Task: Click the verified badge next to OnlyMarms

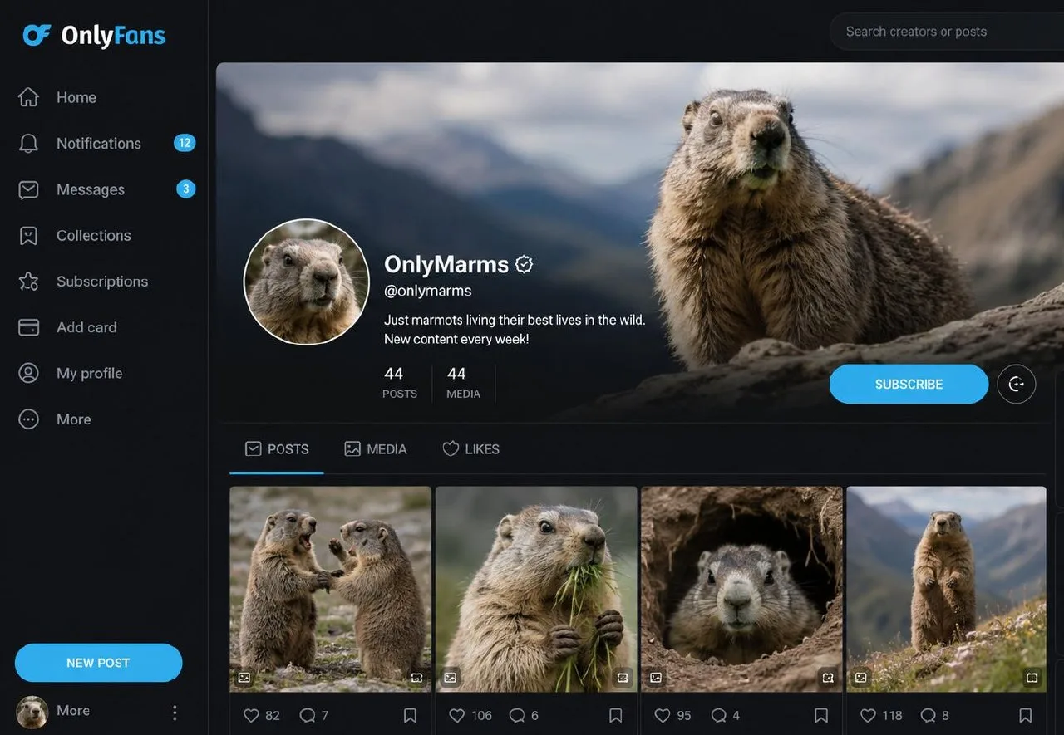Action: pos(524,264)
